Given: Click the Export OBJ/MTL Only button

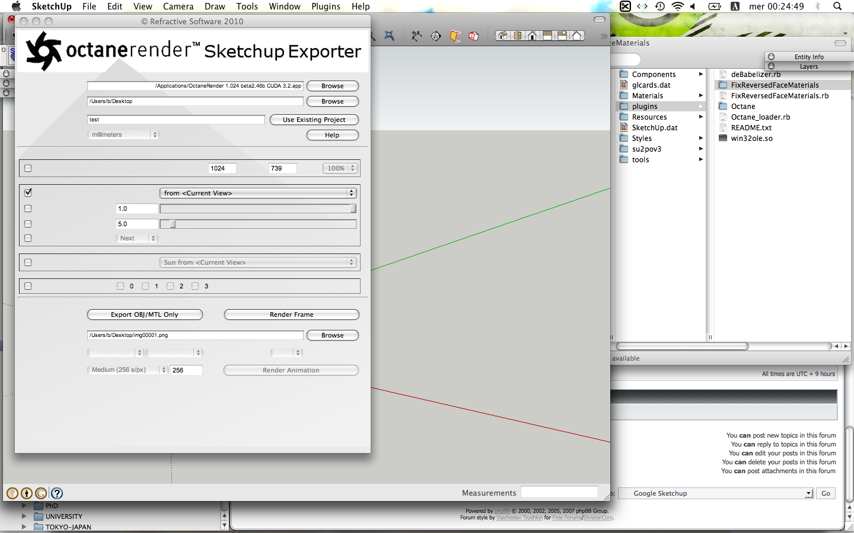Looking at the screenshot, I should coord(145,314).
